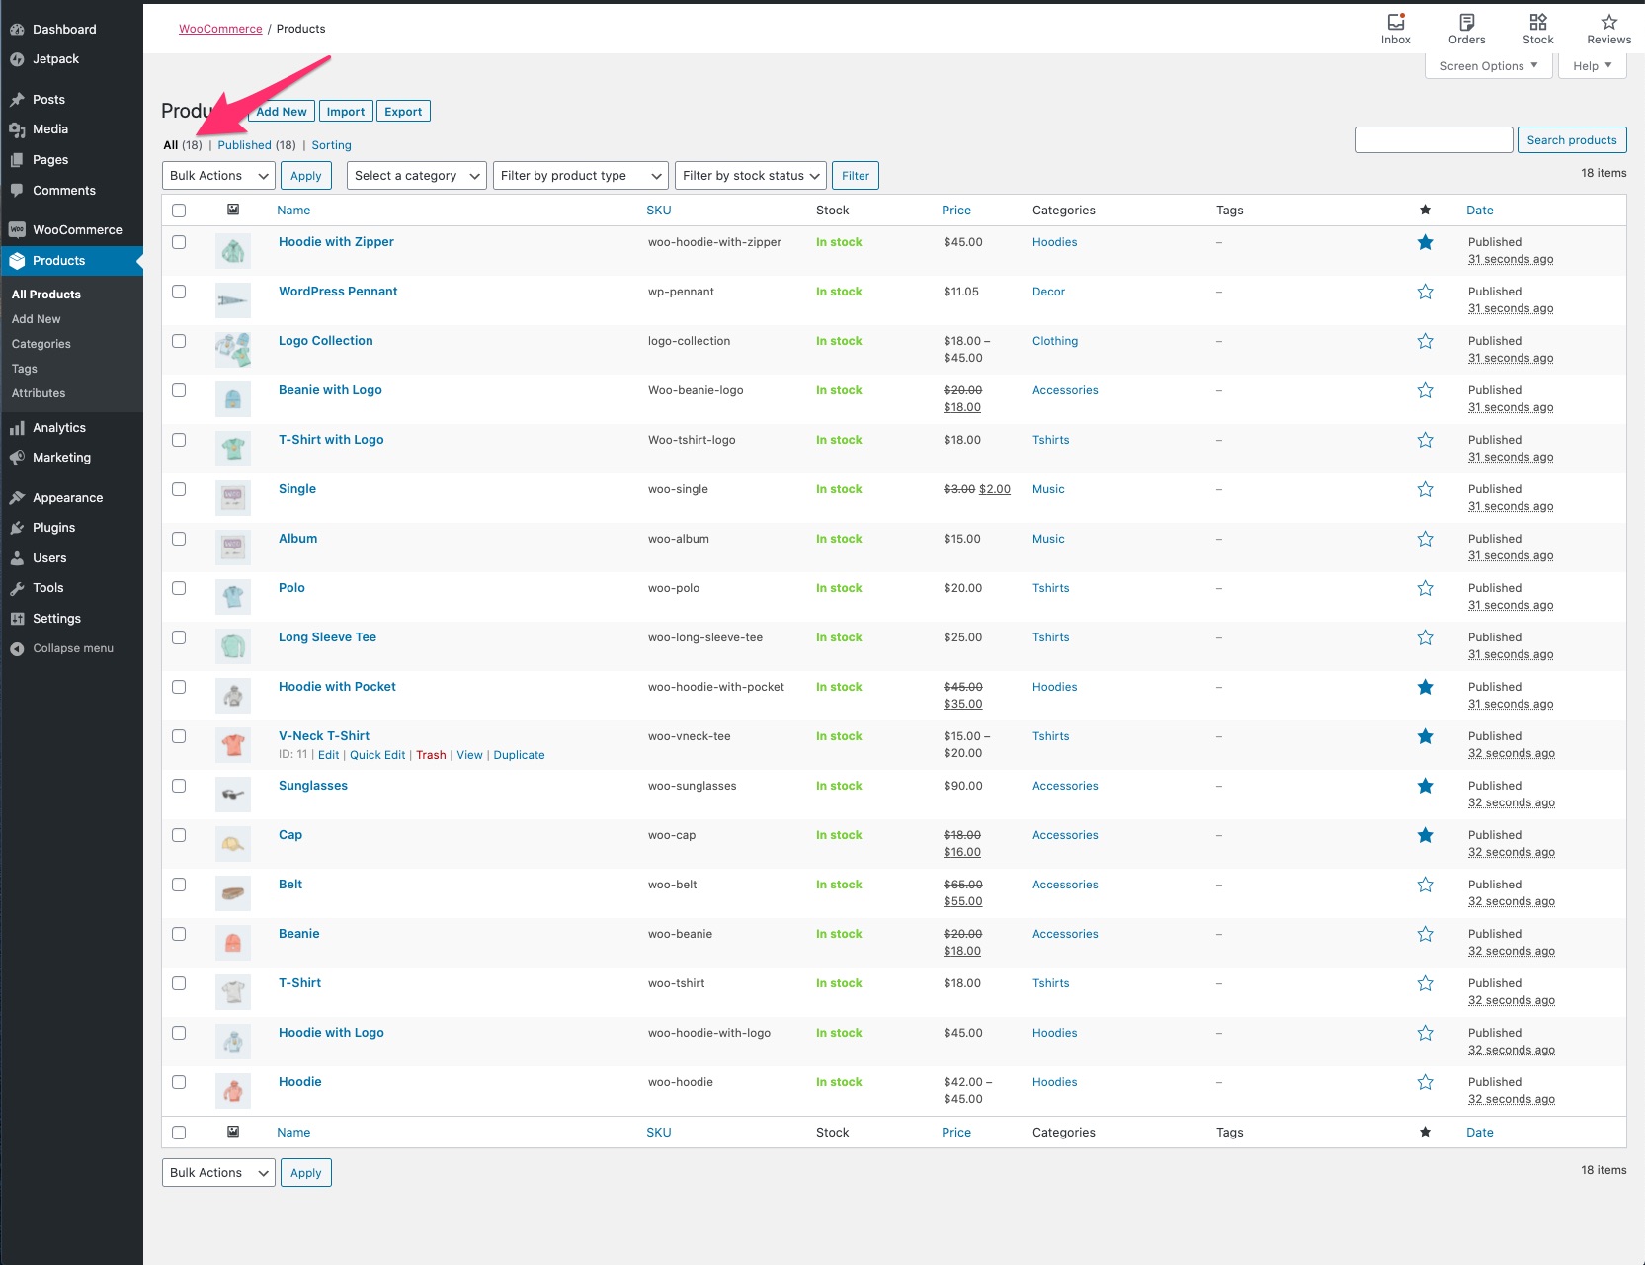Click the Marketing megaphone icon
Screen dimensions: 1645x1265
17,458
